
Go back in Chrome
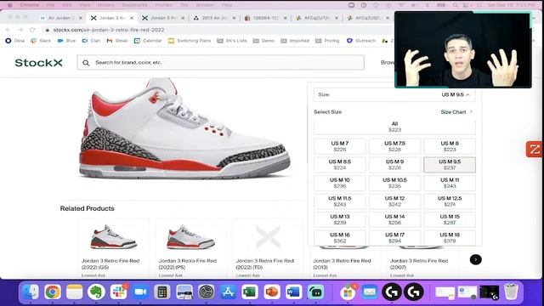click(8, 30)
